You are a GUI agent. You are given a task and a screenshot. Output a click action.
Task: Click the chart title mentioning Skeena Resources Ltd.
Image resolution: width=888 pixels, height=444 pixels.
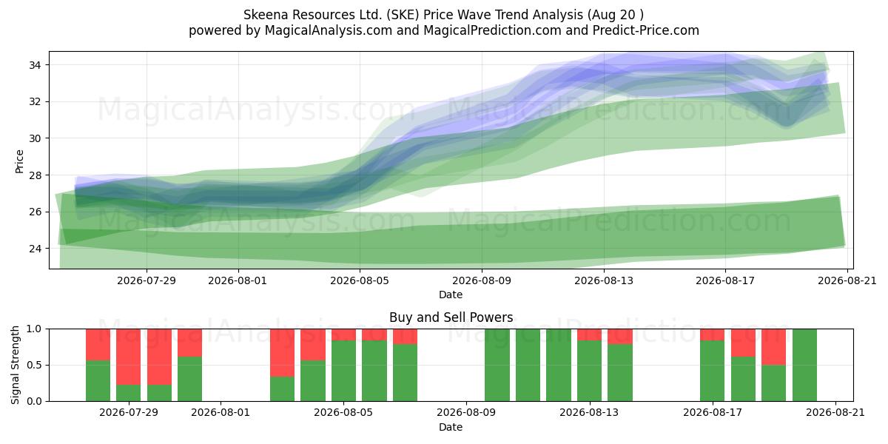[444, 15]
